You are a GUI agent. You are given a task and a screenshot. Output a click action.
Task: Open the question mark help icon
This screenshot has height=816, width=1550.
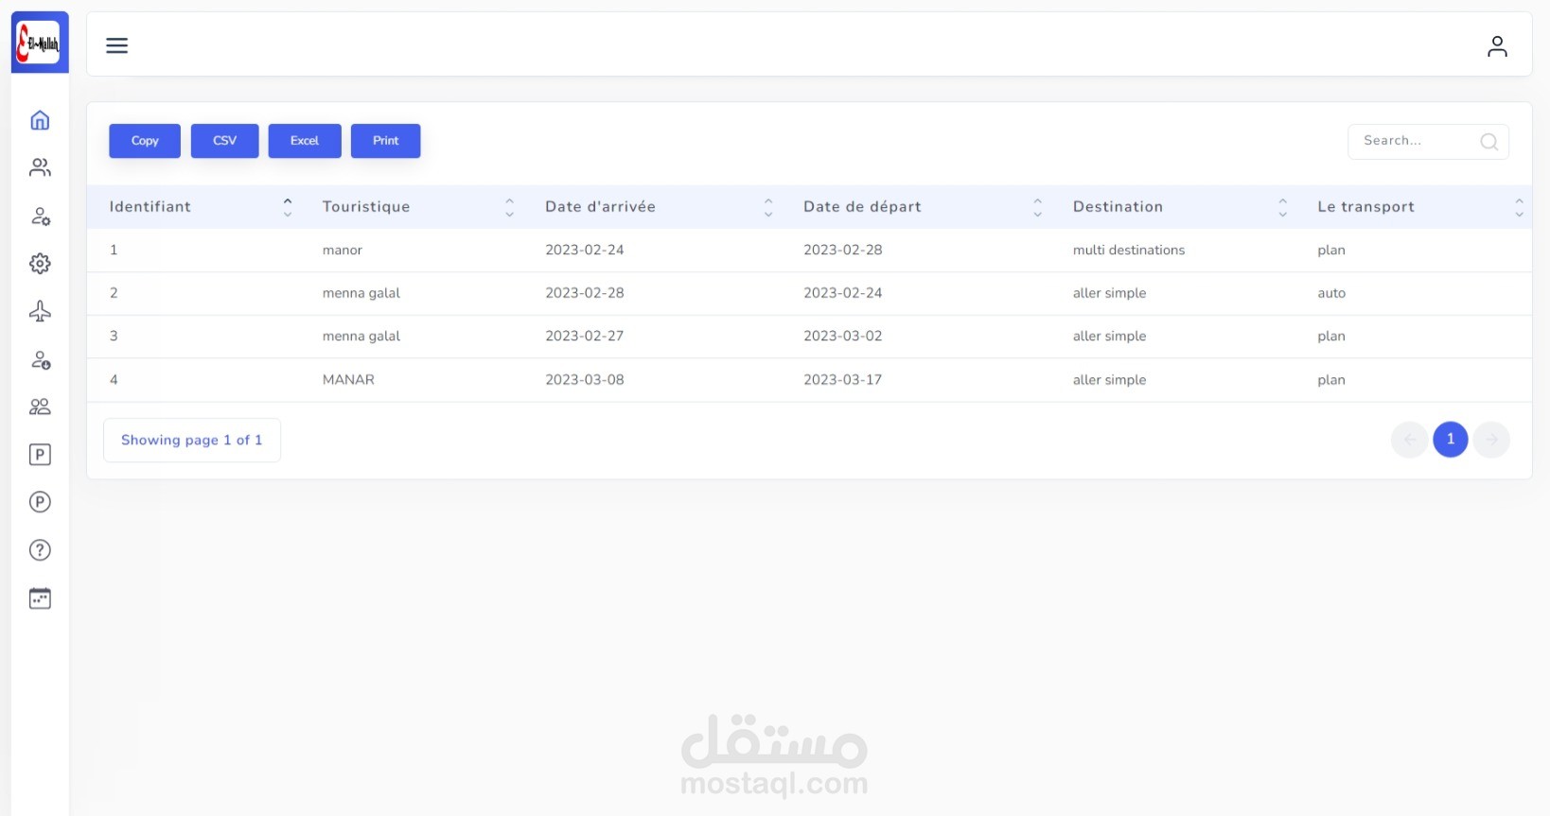[x=40, y=550]
